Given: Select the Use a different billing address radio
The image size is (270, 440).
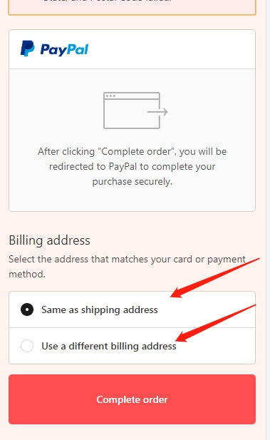Looking at the screenshot, I should point(27,346).
